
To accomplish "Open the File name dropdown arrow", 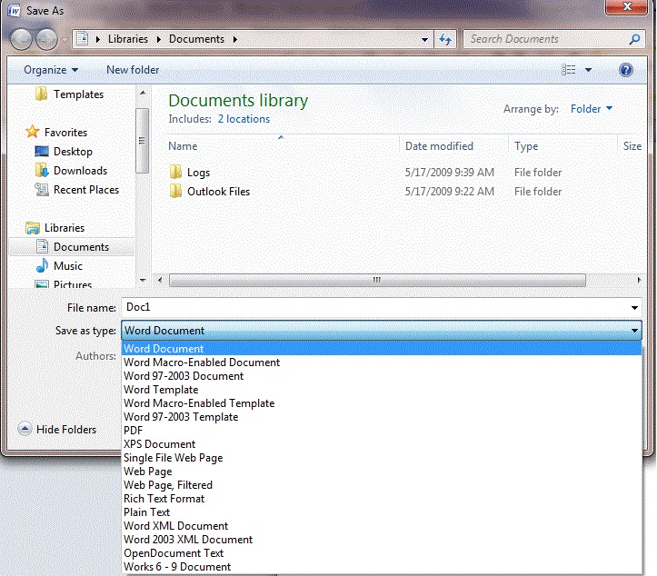I will (x=634, y=308).
